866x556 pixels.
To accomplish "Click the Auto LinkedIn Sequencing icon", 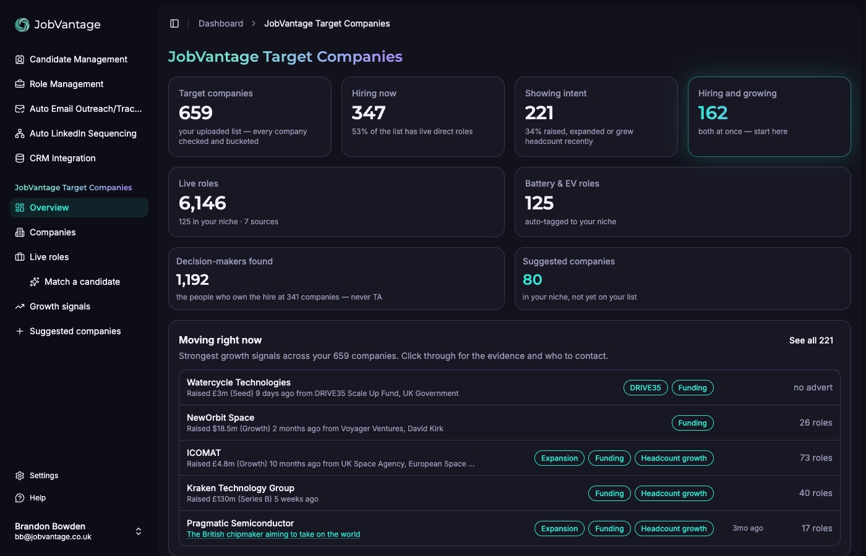I will pos(20,133).
